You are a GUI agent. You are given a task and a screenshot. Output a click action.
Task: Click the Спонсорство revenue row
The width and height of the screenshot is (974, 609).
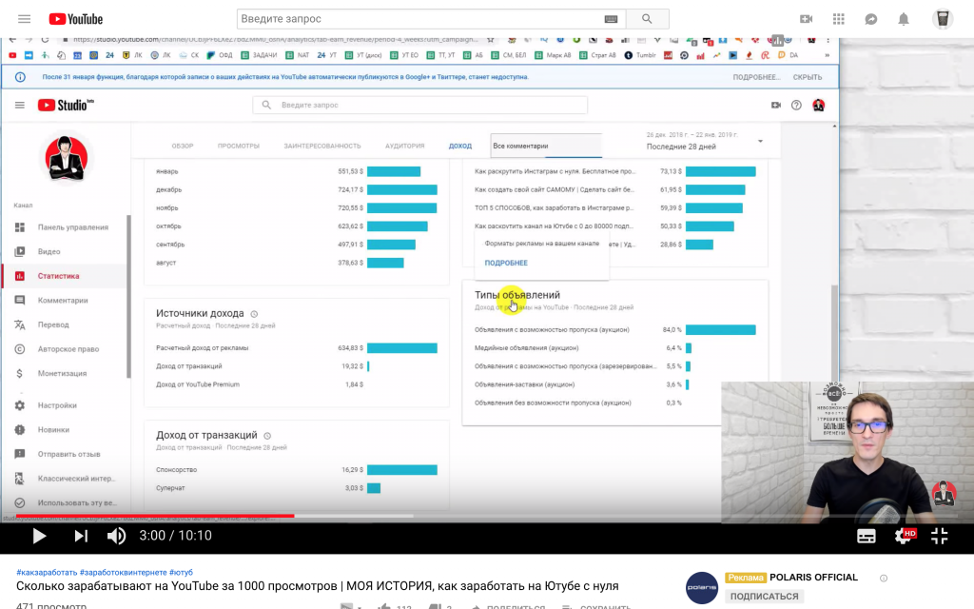[x=297, y=470]
